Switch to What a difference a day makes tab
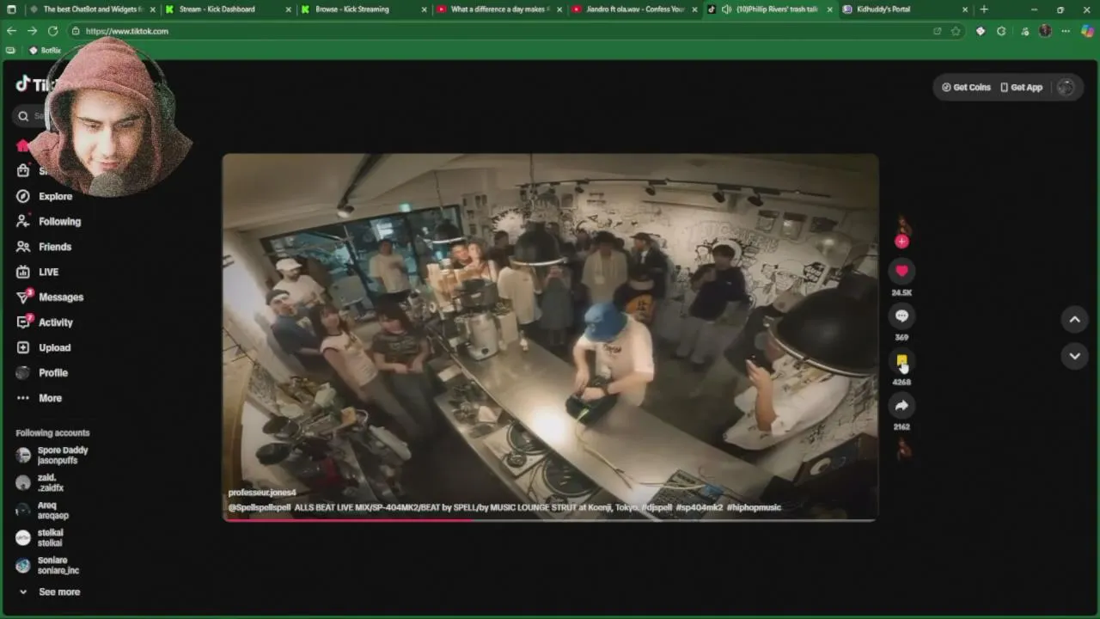Viewport: 1100px width, 619px height. 499,9
